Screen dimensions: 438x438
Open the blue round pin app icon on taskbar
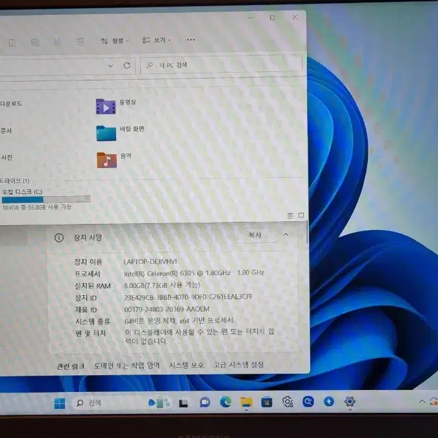point(329,402)
